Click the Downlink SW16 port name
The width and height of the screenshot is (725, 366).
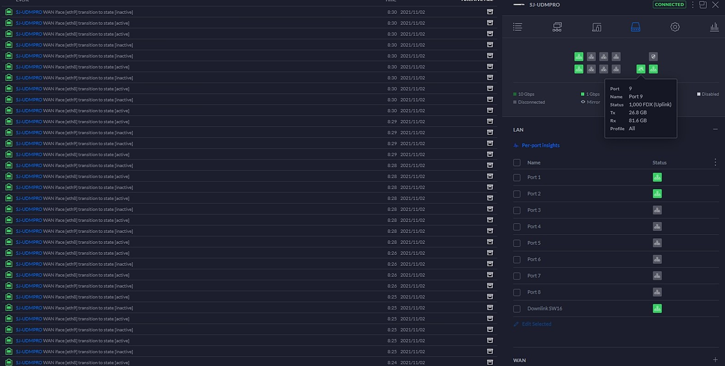pos(545,309)
